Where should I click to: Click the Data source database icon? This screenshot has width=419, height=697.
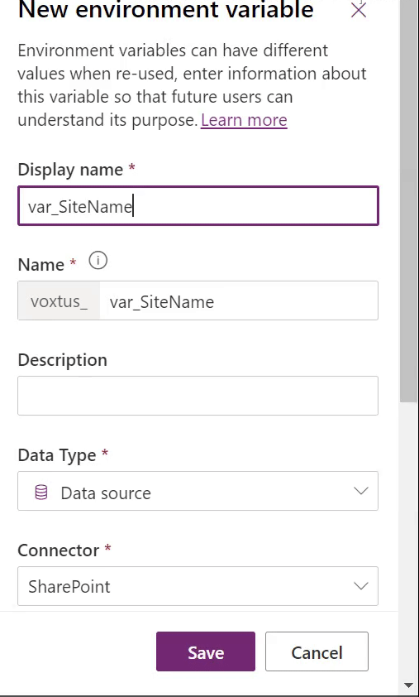[x=40, y=493]
